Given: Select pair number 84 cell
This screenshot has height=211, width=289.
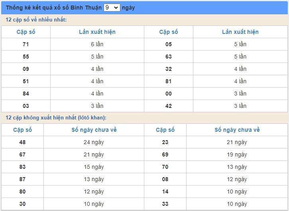Looking at the screenshot, I should pos(26,94).
